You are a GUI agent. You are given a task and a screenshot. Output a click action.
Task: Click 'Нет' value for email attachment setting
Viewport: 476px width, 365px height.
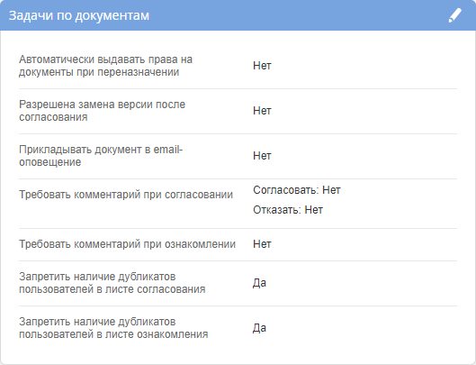262,156
